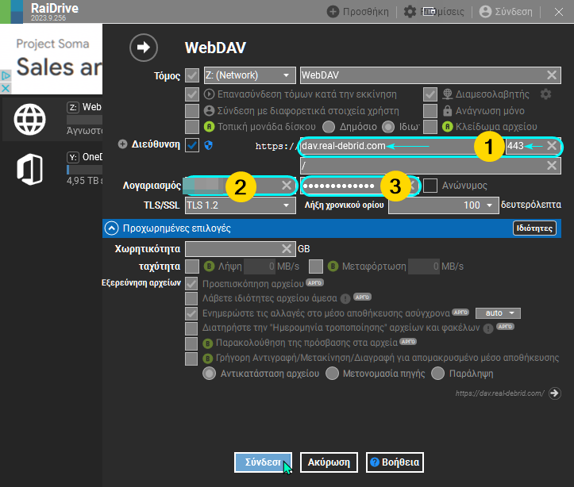This screenshot has height=487, width=574.
Task: Clear the path field with X
Action: (x=552, y=166)
